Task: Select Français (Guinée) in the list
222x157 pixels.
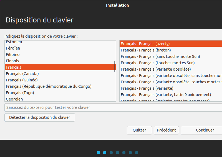Action: point(22,80)
